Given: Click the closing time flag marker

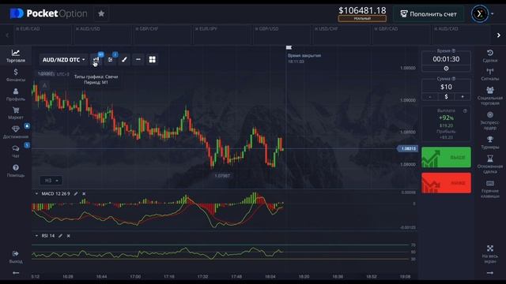Looking at the screenshot, I should [289, 47].
